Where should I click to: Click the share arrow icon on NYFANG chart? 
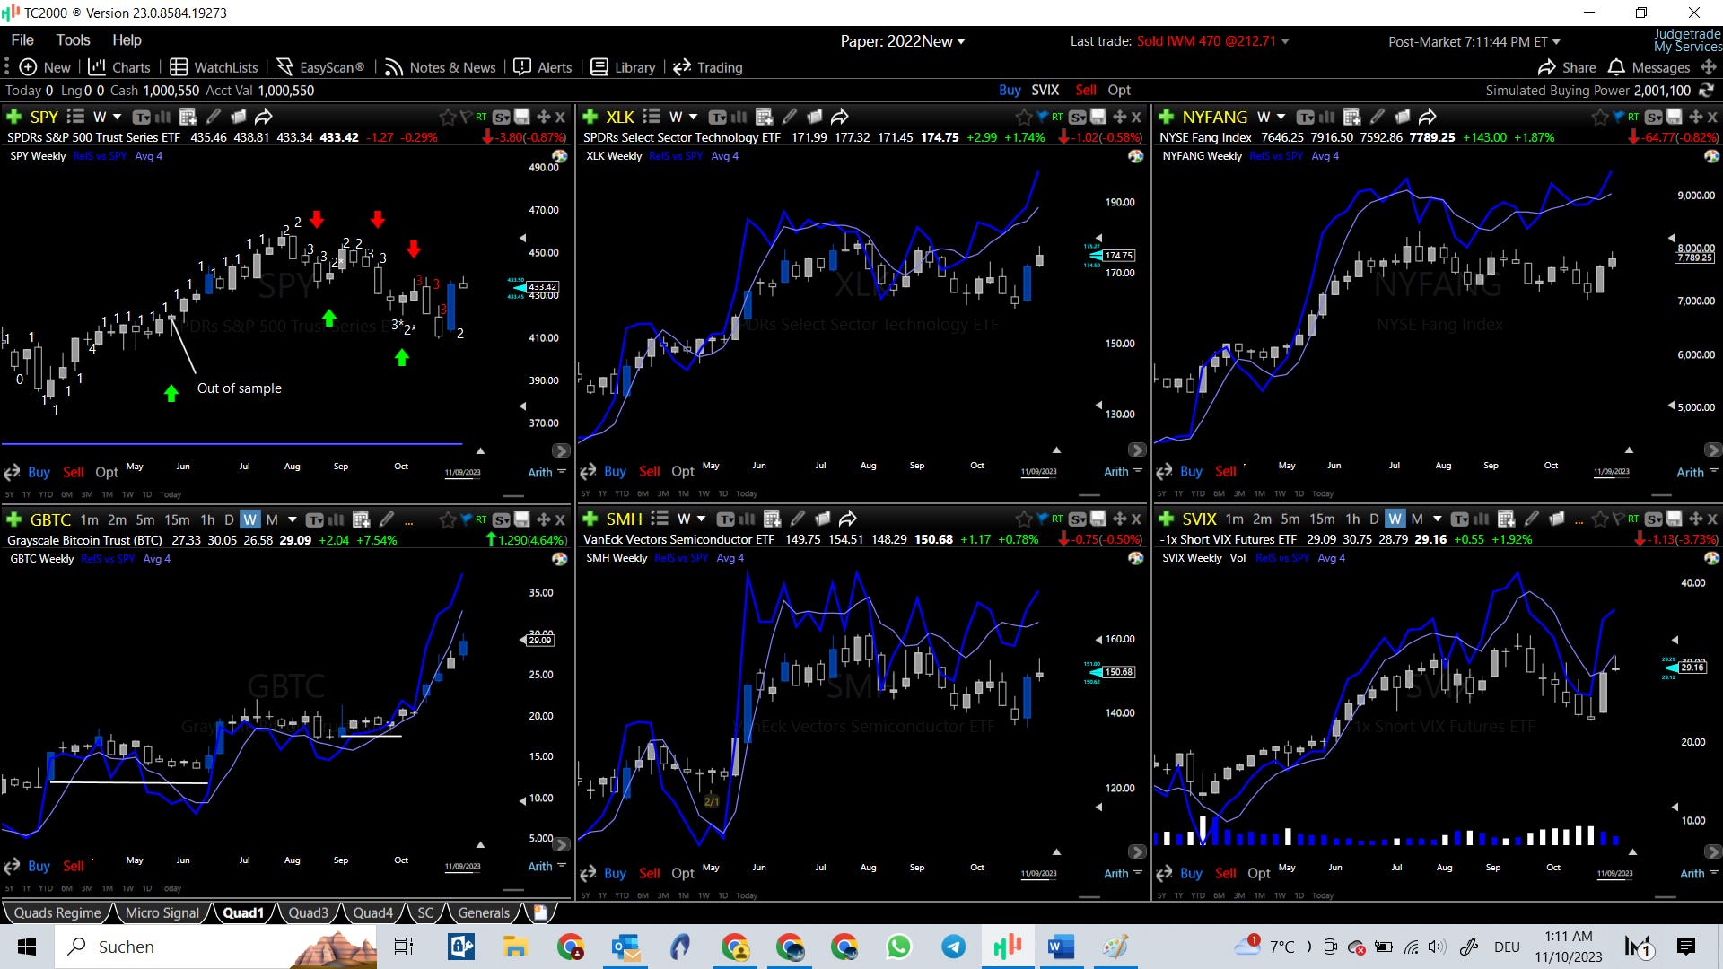[1428, 117]
